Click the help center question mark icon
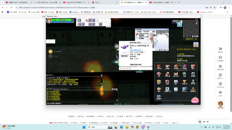Viewport: 232px width, 130px height. pos(220,76)
